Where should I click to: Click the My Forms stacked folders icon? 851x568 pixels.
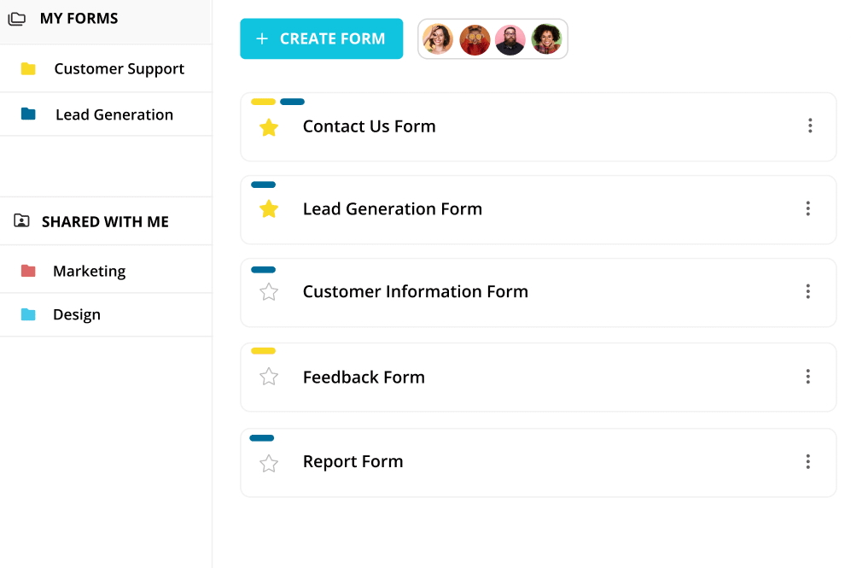tap(16, 19)
